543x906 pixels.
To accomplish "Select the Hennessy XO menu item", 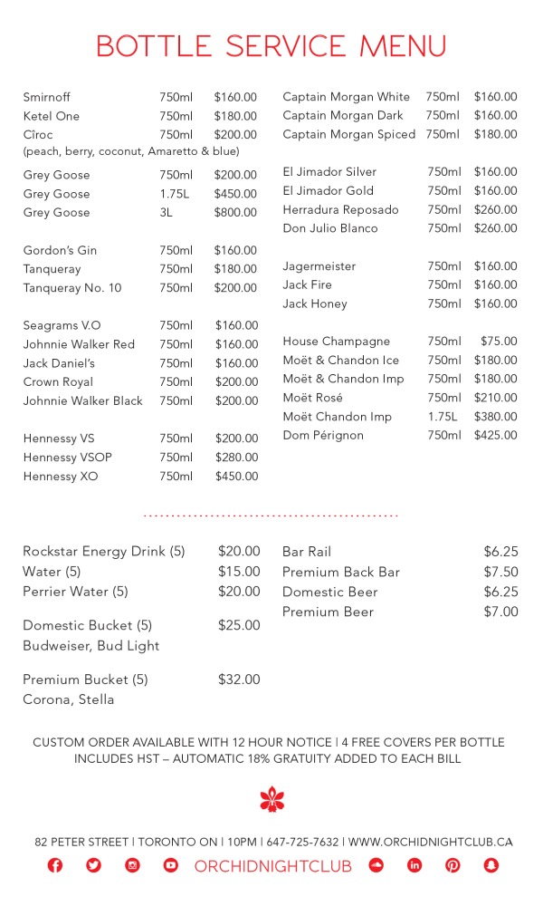I will coord(61,477).
